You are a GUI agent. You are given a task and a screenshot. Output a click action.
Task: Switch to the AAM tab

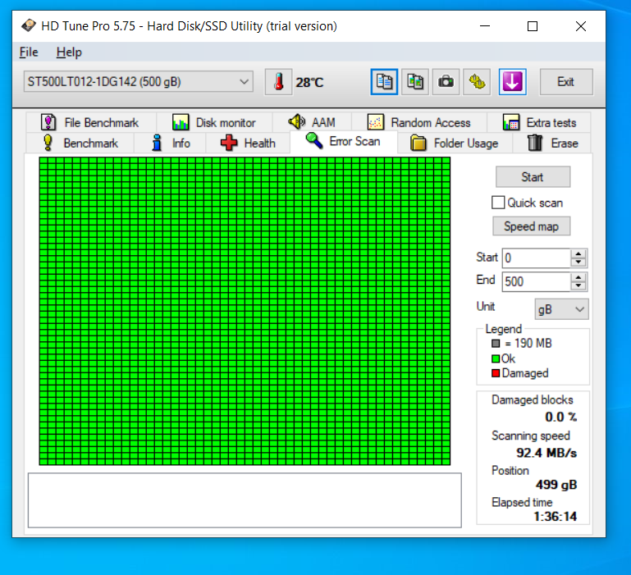click(312, 122)
